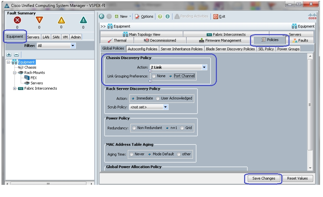
Task: Open the Firmware Management tab
Action: click(x=220, y=40)
